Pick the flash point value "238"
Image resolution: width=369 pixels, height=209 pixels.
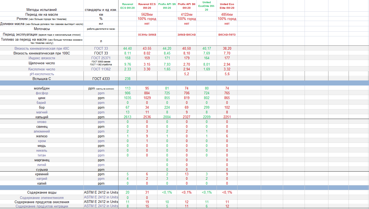click(127, 79)
